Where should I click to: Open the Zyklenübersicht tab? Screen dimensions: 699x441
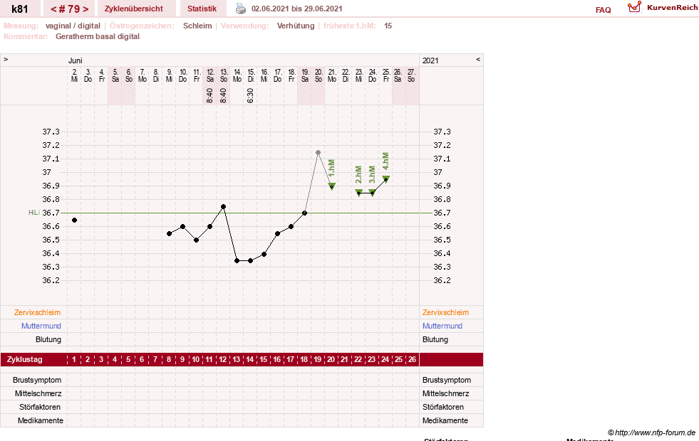click(134, 9)
